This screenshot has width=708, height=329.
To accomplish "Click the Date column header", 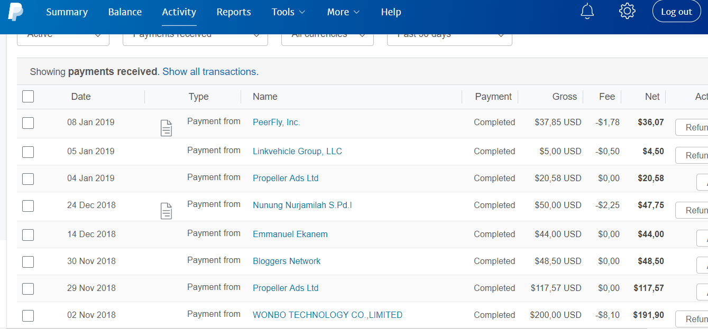I will tap(81, 97).
